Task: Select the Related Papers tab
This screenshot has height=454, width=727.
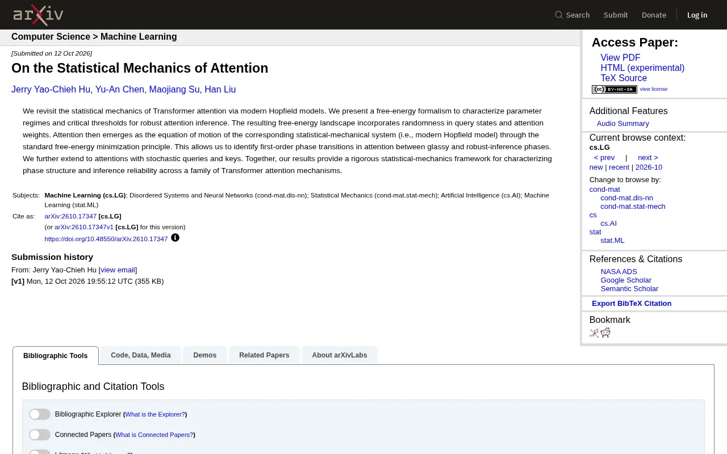Action: click(264, 355)
